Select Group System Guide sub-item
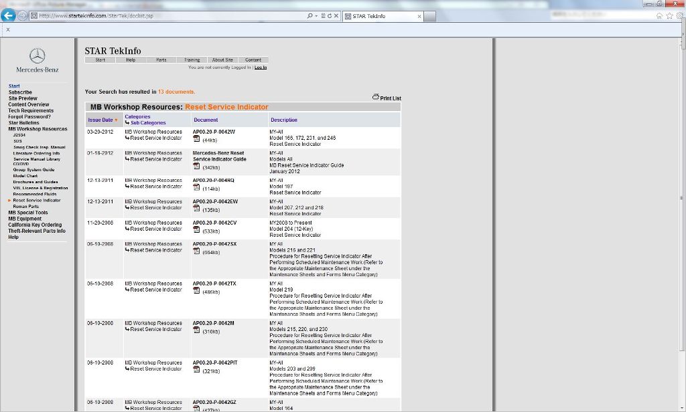 [x=33, y=169]
